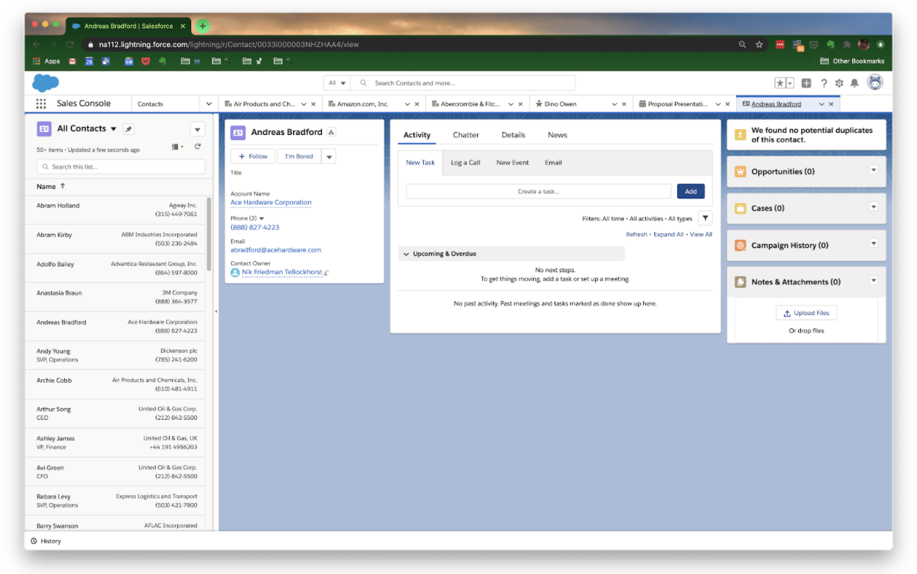Reload the page in Chrome

point(70,44)
